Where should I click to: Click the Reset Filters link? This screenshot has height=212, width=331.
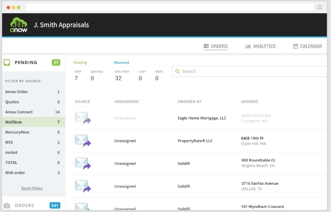coord(32,188)
